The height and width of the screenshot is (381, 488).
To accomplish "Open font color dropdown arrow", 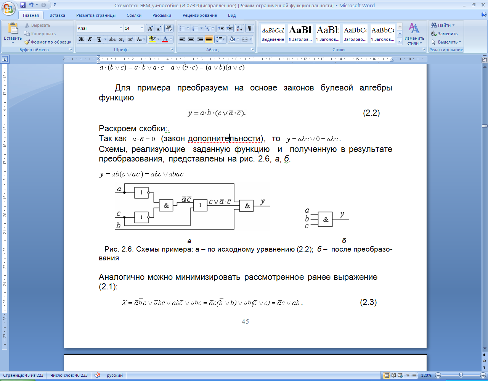I will [x=171, y=39].
